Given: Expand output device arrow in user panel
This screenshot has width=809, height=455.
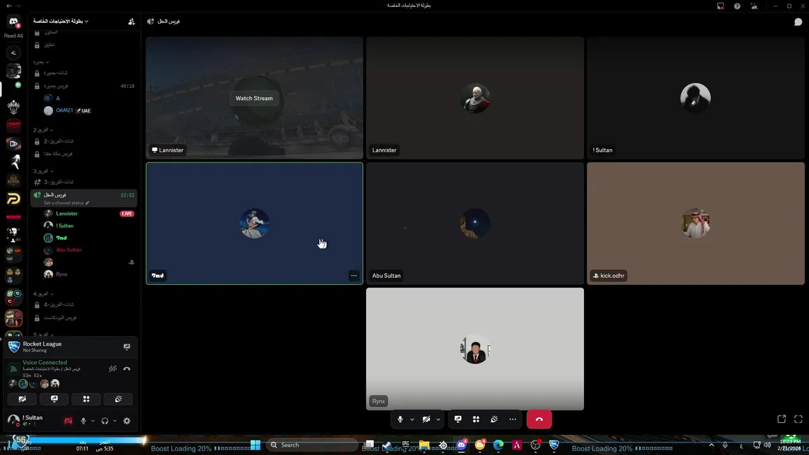Looking at the screenshot, I should [x=114, y=421].
